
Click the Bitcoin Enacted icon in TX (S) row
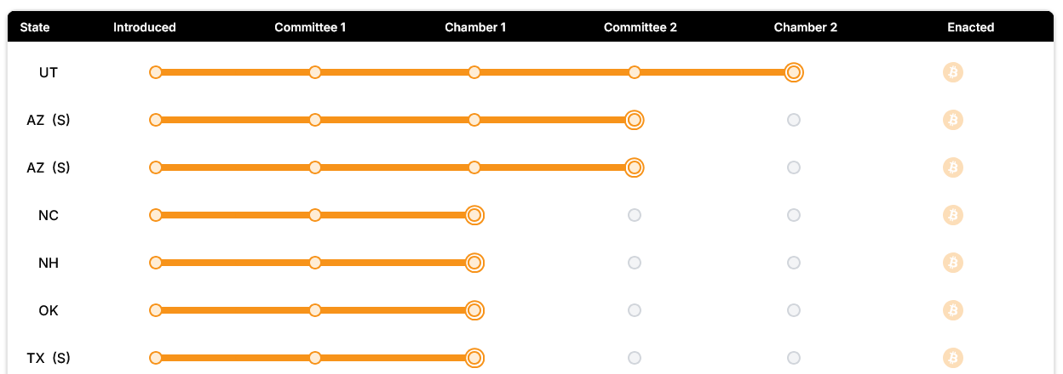click(x=952, y=359)
